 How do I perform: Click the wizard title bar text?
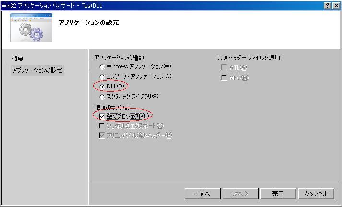52,5
